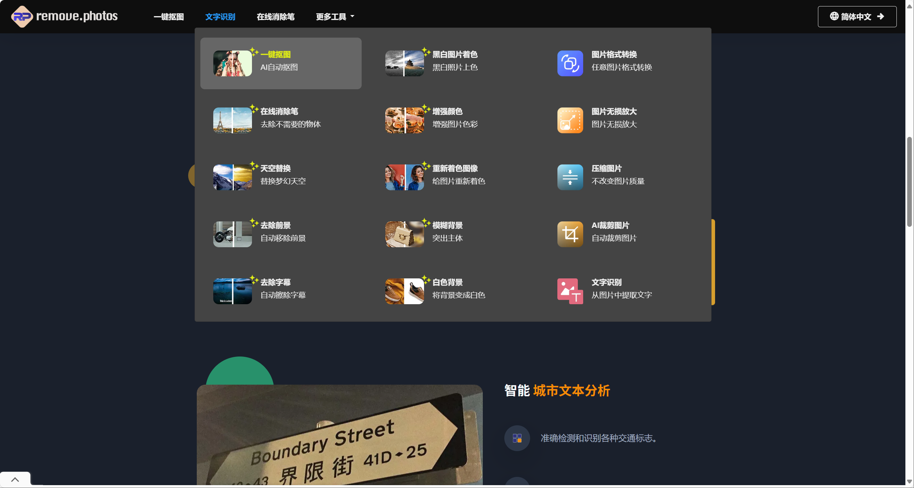Open the 简体中文 language selector button

857,16
